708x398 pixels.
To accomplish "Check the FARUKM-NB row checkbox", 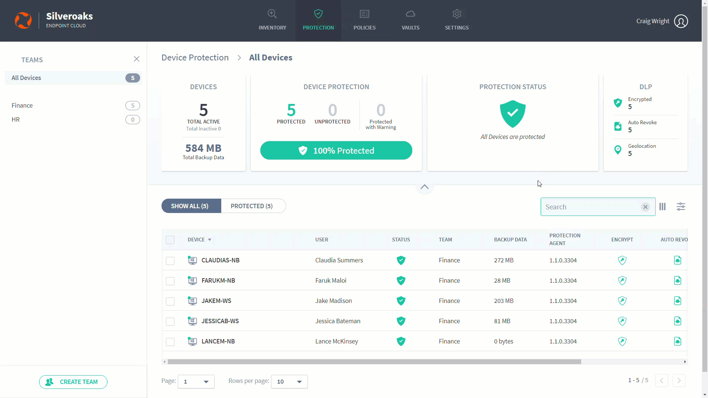I will pos(170,281).
